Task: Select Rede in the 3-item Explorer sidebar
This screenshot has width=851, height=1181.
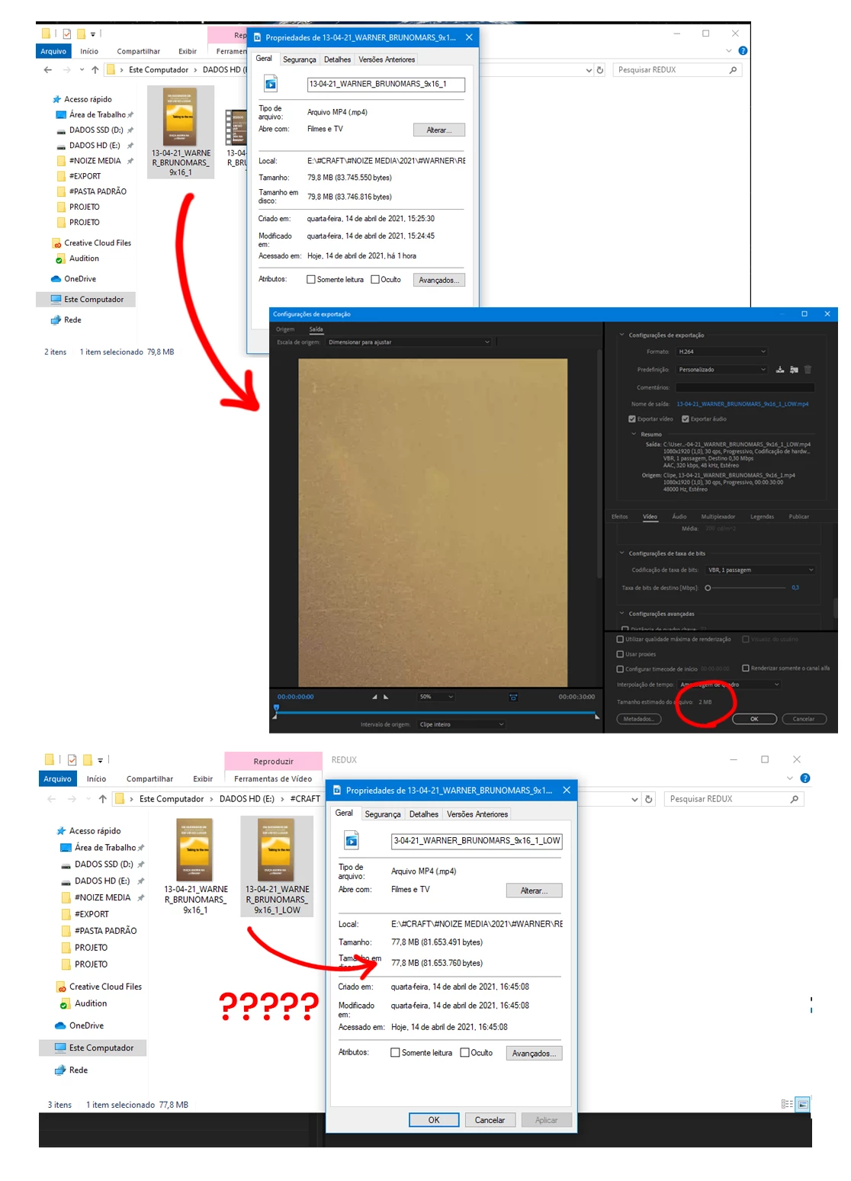Action: pos(79,1070)
